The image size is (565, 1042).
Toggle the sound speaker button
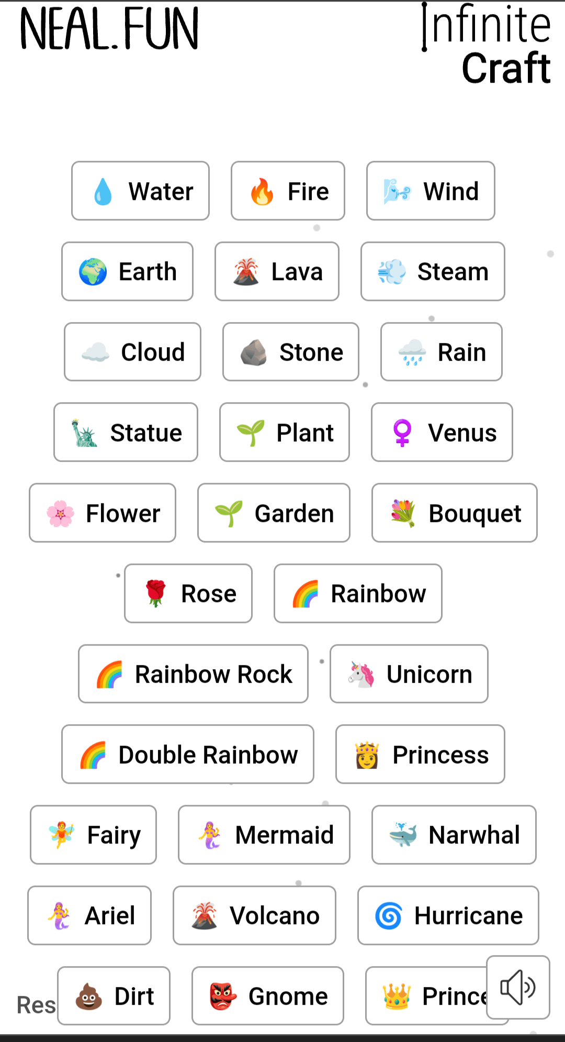point(517,987)
